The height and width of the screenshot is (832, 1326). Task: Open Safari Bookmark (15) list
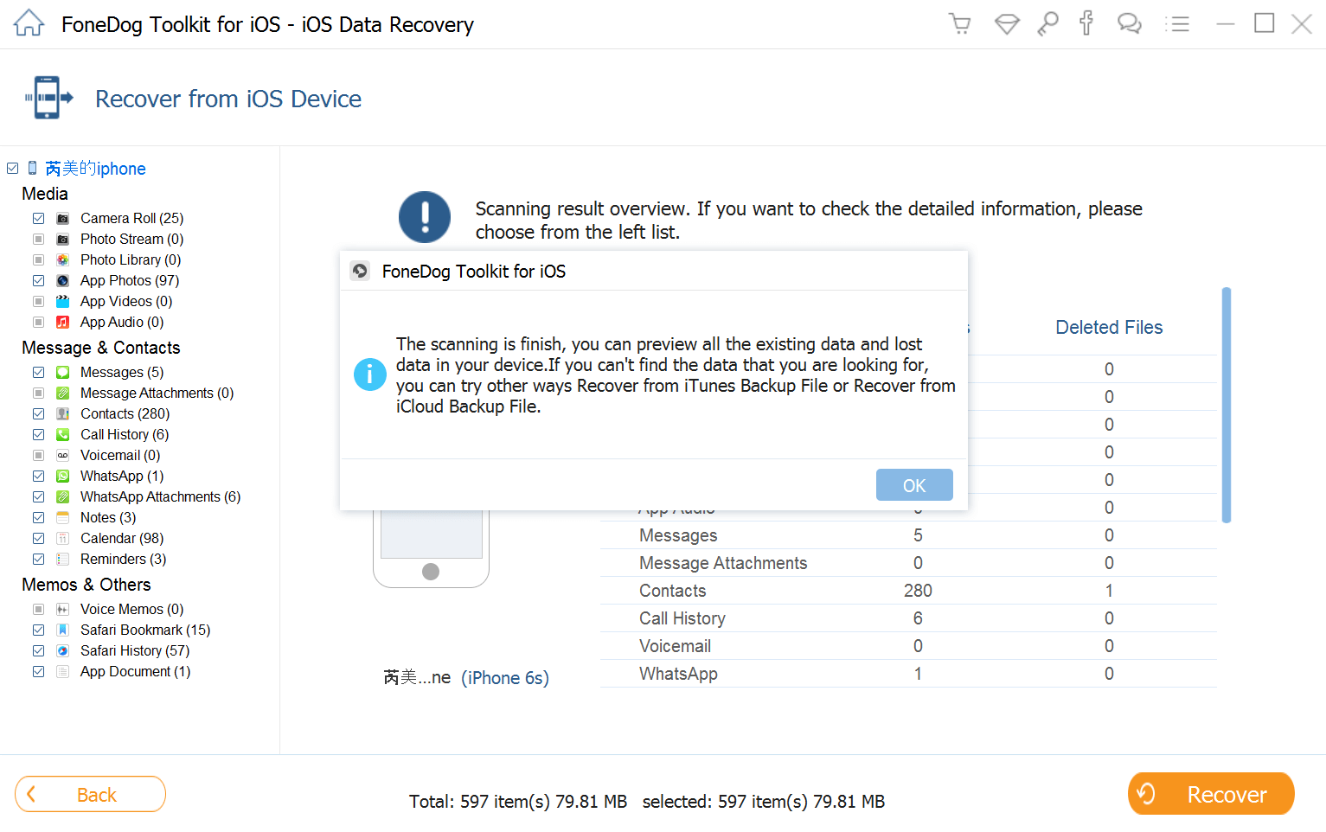point(145,630)
